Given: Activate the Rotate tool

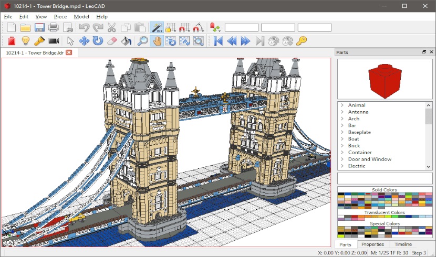Looking at the screenshot, I should tap(97, 41).
